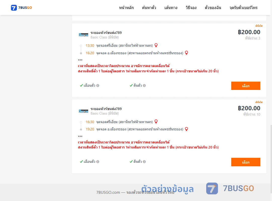Image resolution: width=272 pixels, height=201 pixels.
Task: Open map pin for 16:20 arrival stop
Action: tap(186, 53)
